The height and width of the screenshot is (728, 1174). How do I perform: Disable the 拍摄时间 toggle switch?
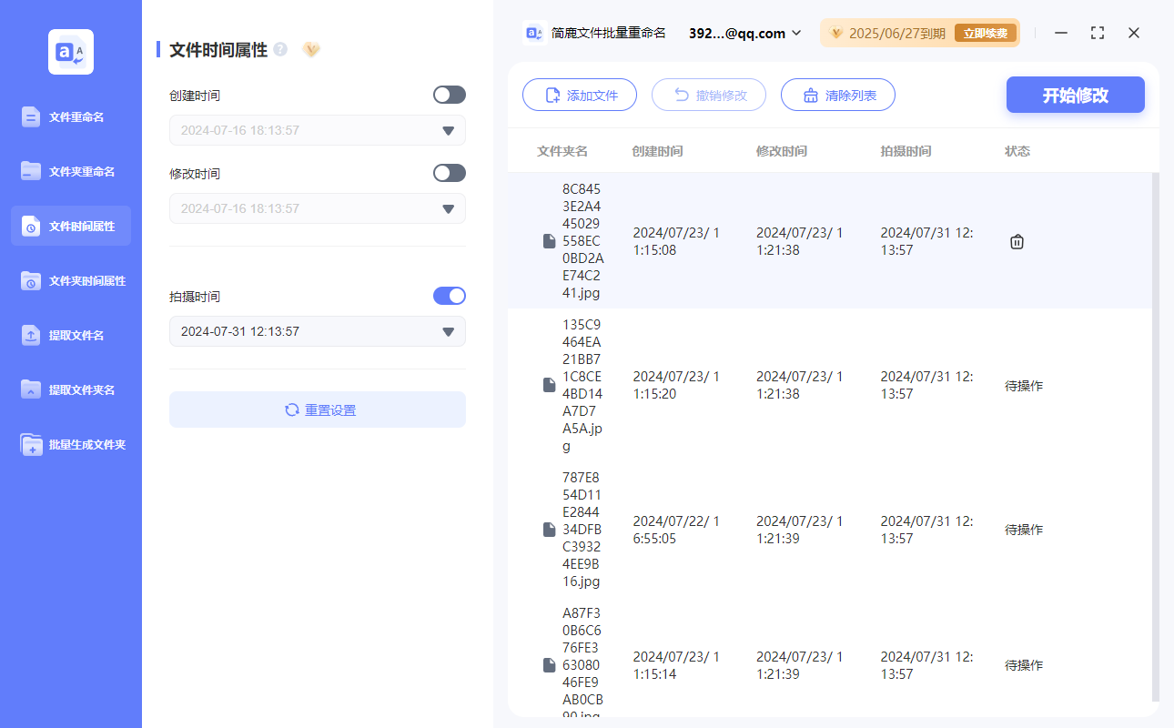(x=449, y=295)
